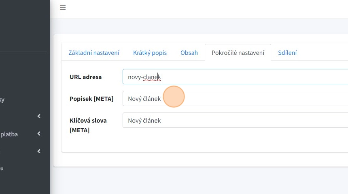Open the Krátký popis tab
The image size is (348, 194).
[150, 53]
